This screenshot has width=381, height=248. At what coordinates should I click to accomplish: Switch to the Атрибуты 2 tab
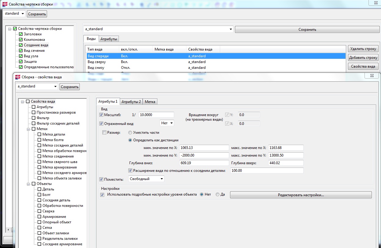[131, 102]
